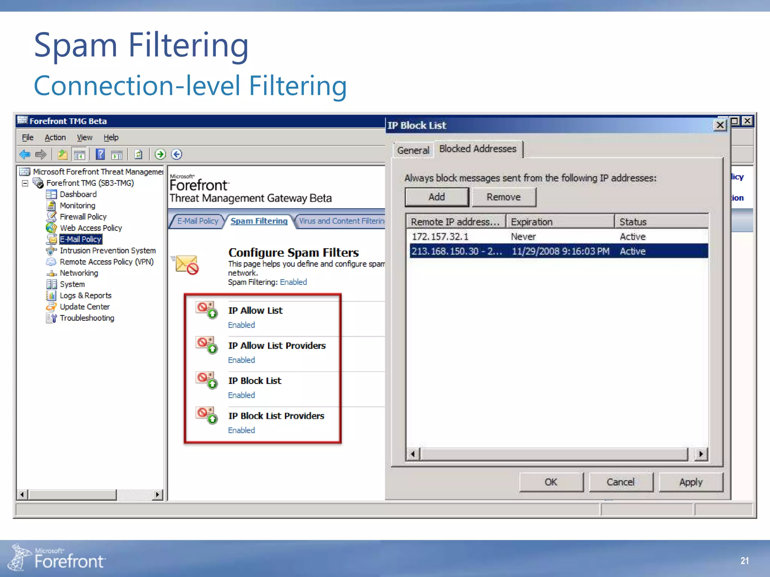Click the IP Block List filter icon
Viewport: 770px width, 577px height.
click(x=207, y=380)
